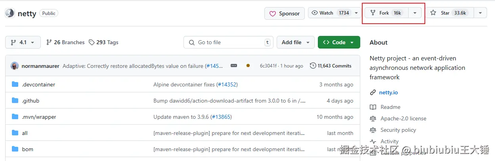Expand commit message ellipsis icon

234,66
